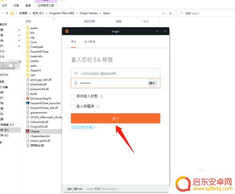Click the help icon beside keep signed in
This screenshot has height=194, width=235.
point(102,96)
